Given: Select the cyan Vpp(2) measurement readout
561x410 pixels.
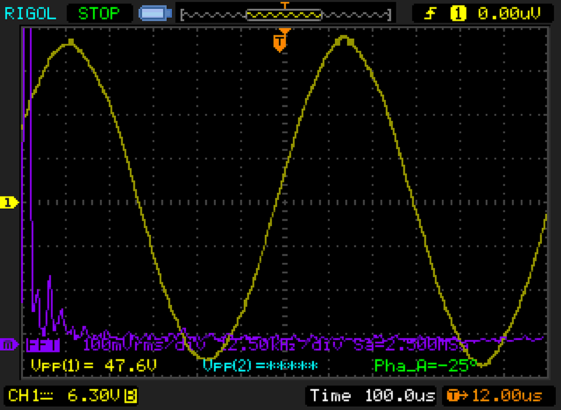Looking at the screenshot, I should [260, 366].
